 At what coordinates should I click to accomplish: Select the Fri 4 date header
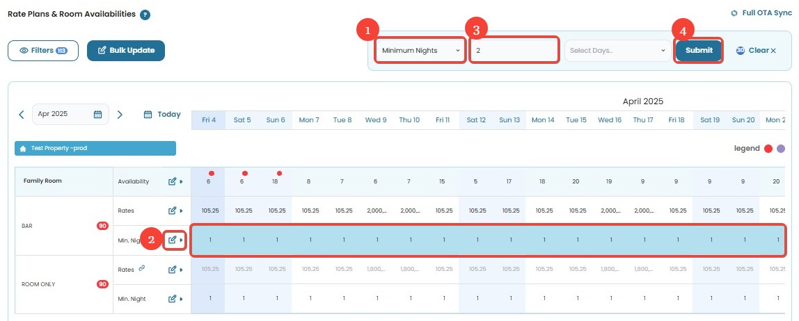tap(208, 120)
